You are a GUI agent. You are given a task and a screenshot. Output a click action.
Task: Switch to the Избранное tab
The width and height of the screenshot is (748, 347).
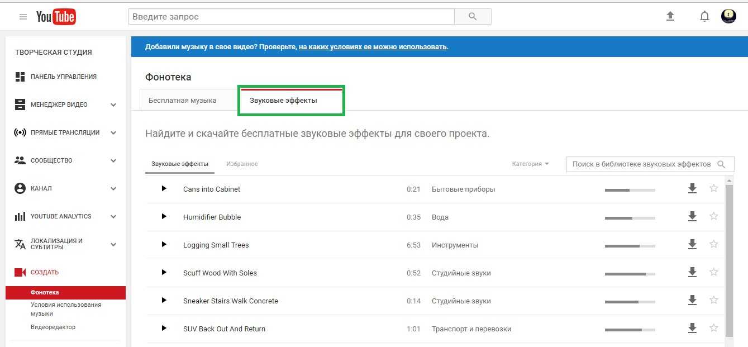coord(242,164)
